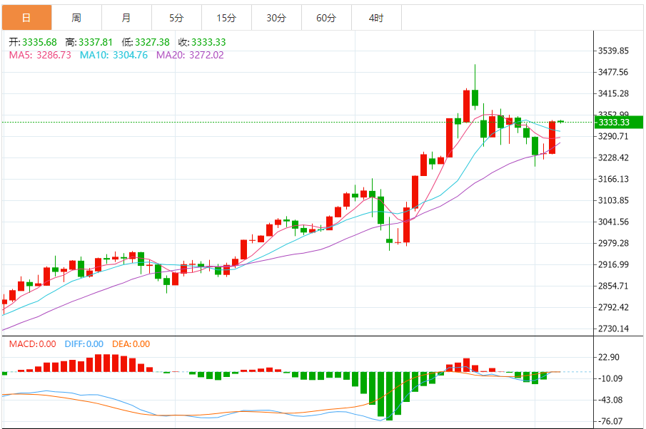
Task: Click the 2730.14 price axis label
Action: pyautogui.click(x=613, y=329)
